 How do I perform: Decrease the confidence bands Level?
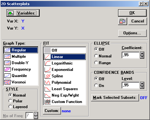[x=142, y=87]
